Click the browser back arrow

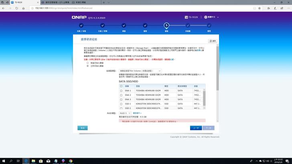(3, 8)
